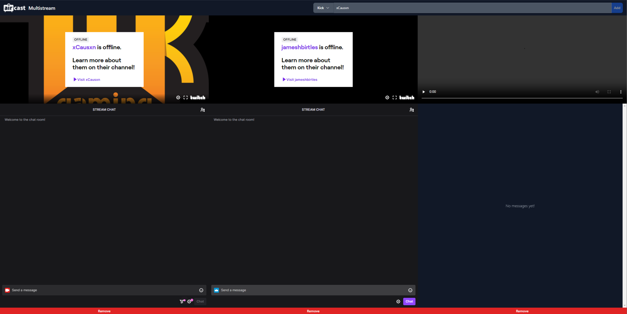Click Twitch logo on xCausxn player

(198, 98)
